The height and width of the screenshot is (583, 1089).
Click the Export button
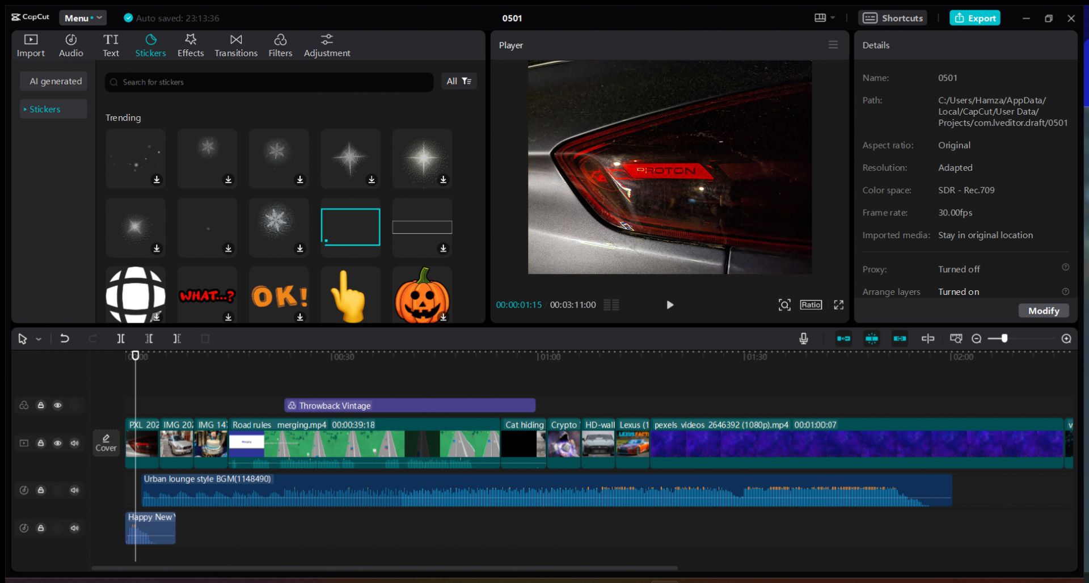coord(974,18)
